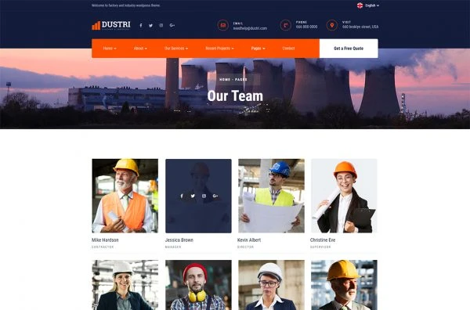Click the name Christine Eve
This screenshot has height=310, width=470.
click(x=323, y=240)
